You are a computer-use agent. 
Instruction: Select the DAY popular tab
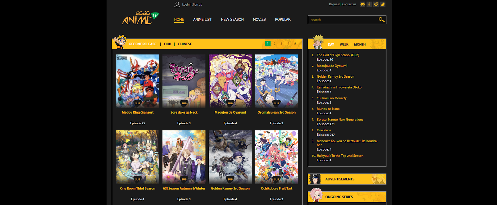(331, 44)
